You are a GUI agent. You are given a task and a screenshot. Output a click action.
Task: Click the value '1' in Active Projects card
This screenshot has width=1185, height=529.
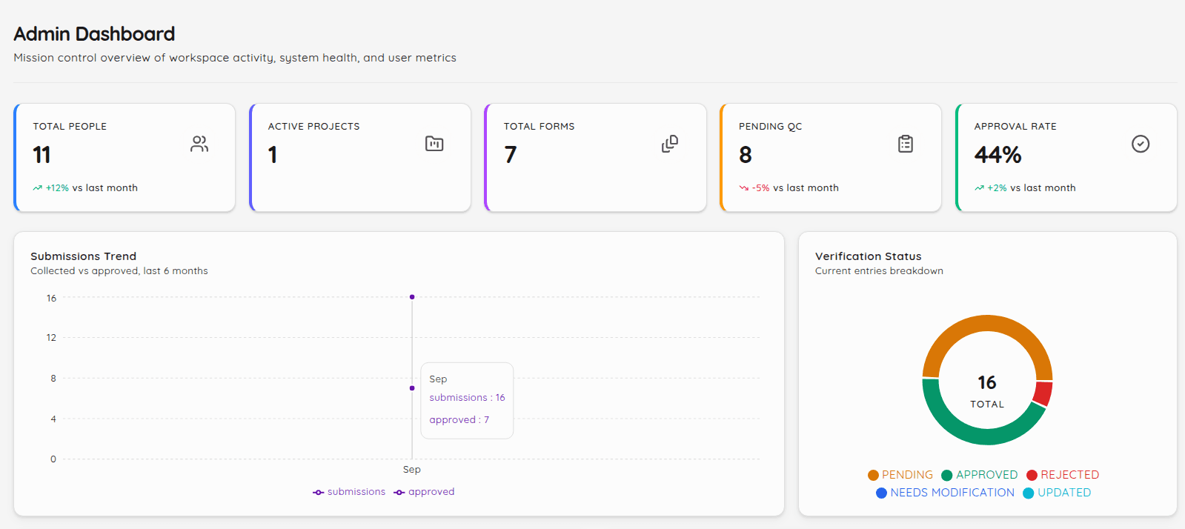pyautogui.click(x=273, y=155)
